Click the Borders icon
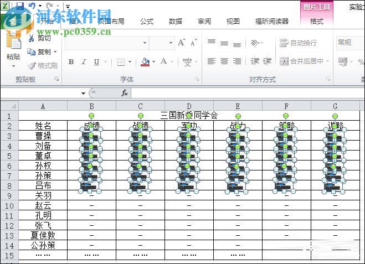The image size is (365, 264). pos(121,62)
